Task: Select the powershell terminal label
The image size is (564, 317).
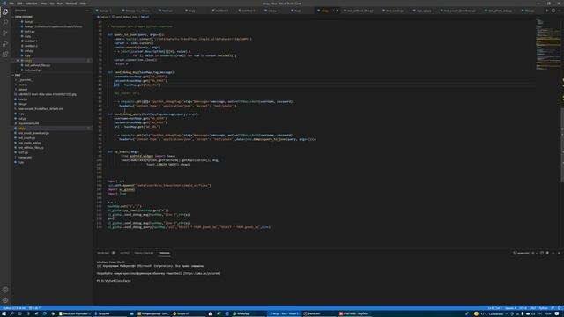Action: point(521,253)
